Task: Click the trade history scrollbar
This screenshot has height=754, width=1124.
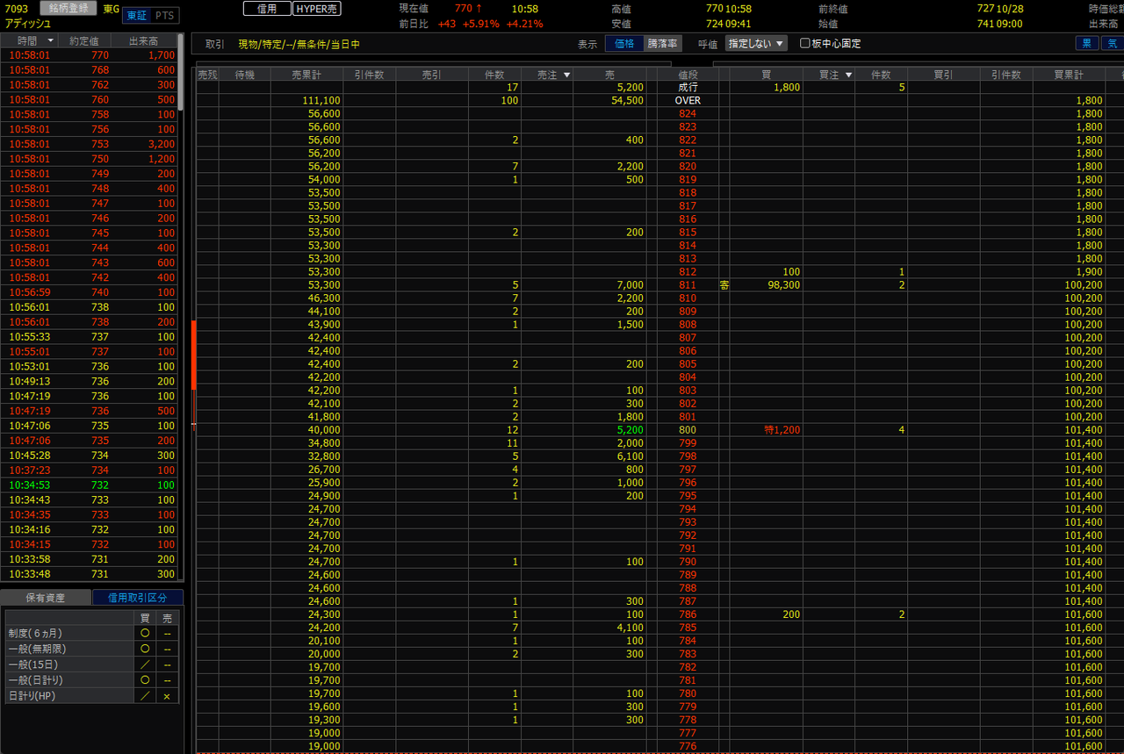Action: click(181, 72)
